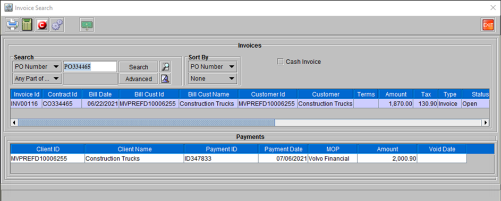Viewport: 501px width, 201px height.
Task: Click the Payment Date column header
Action: tap(283, 149)
